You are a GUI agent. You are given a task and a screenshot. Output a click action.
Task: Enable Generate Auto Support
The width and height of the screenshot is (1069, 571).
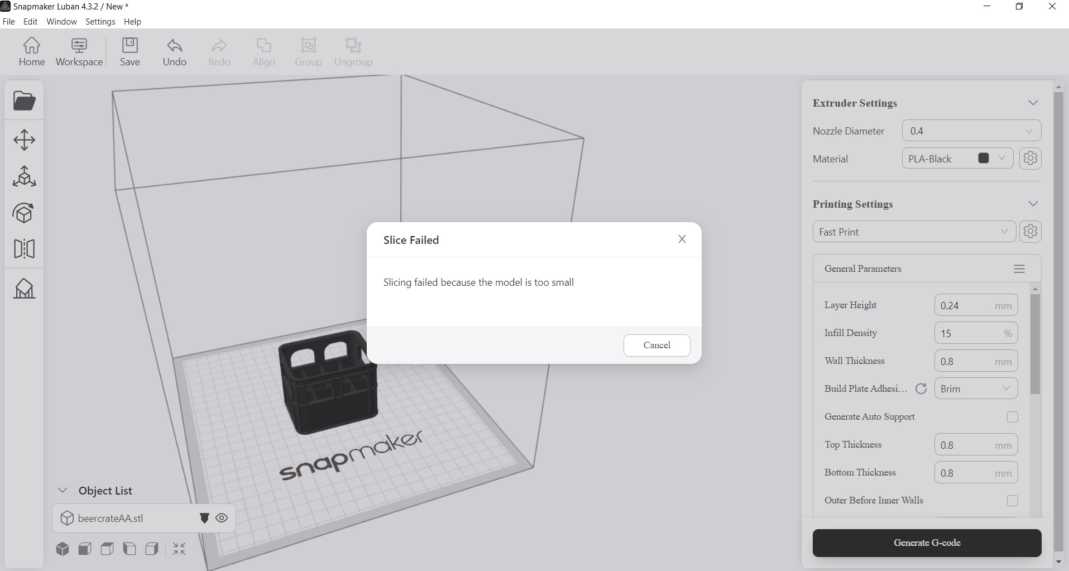(x=1012, y=417)
